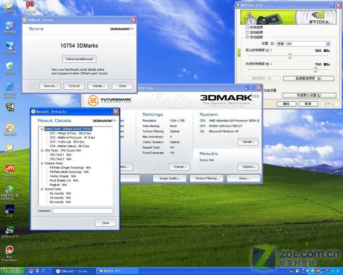Open My Documents desktop icon
This screenshot has height=275, width=343.
pos(10,6)
